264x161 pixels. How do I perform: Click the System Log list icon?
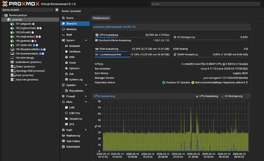66,79
